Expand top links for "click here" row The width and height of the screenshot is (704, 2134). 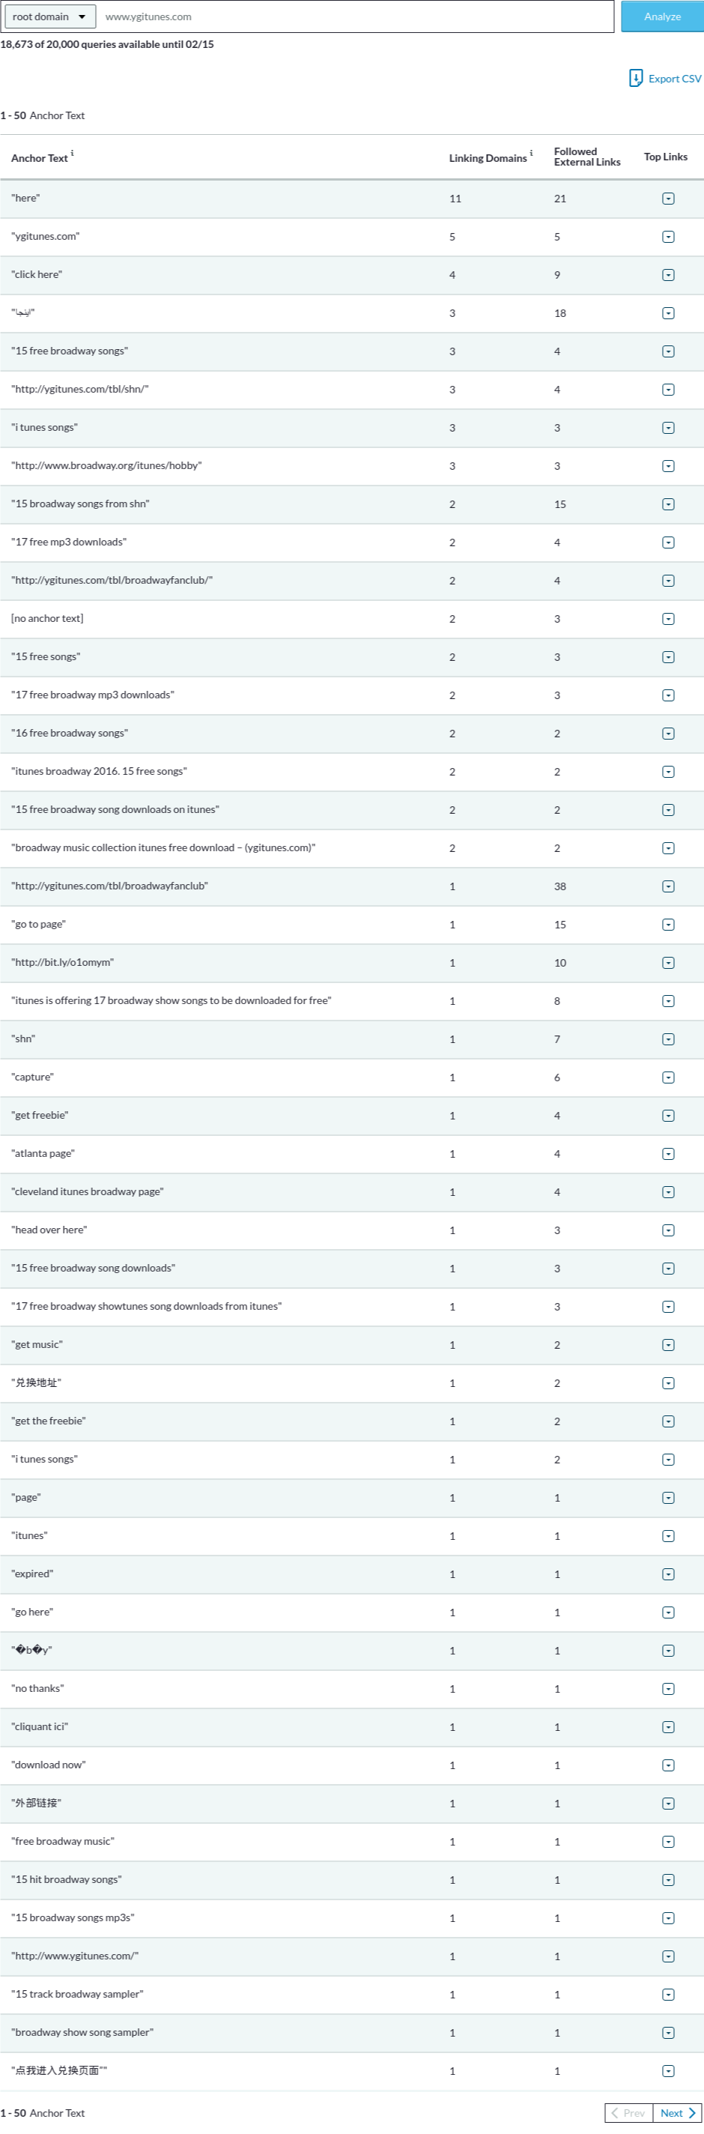coord(667,275)
